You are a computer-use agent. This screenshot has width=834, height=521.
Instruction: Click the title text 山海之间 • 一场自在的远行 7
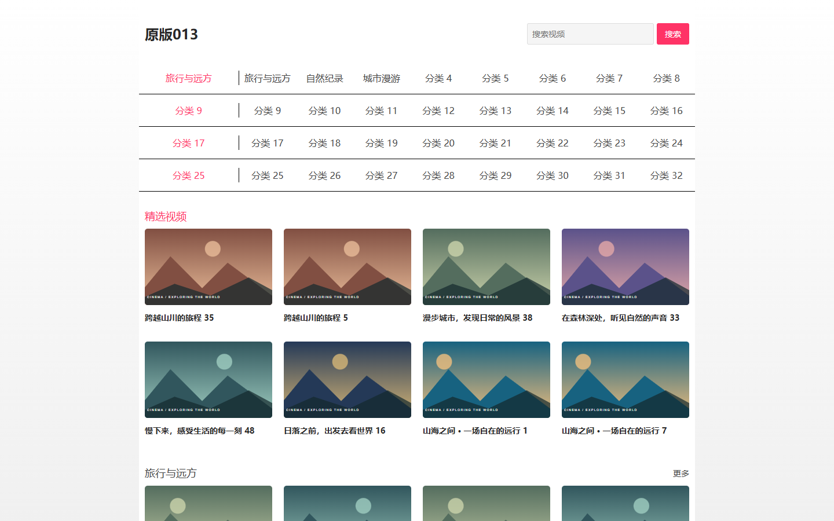pos(614,431)
